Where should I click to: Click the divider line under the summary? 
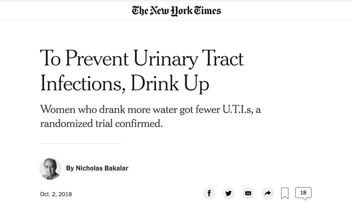tap(82, 144)
